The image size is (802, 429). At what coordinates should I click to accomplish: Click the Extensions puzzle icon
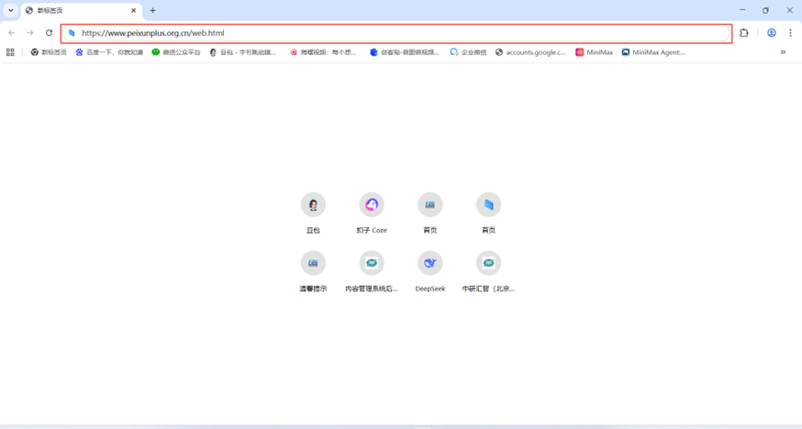(744, 33)
